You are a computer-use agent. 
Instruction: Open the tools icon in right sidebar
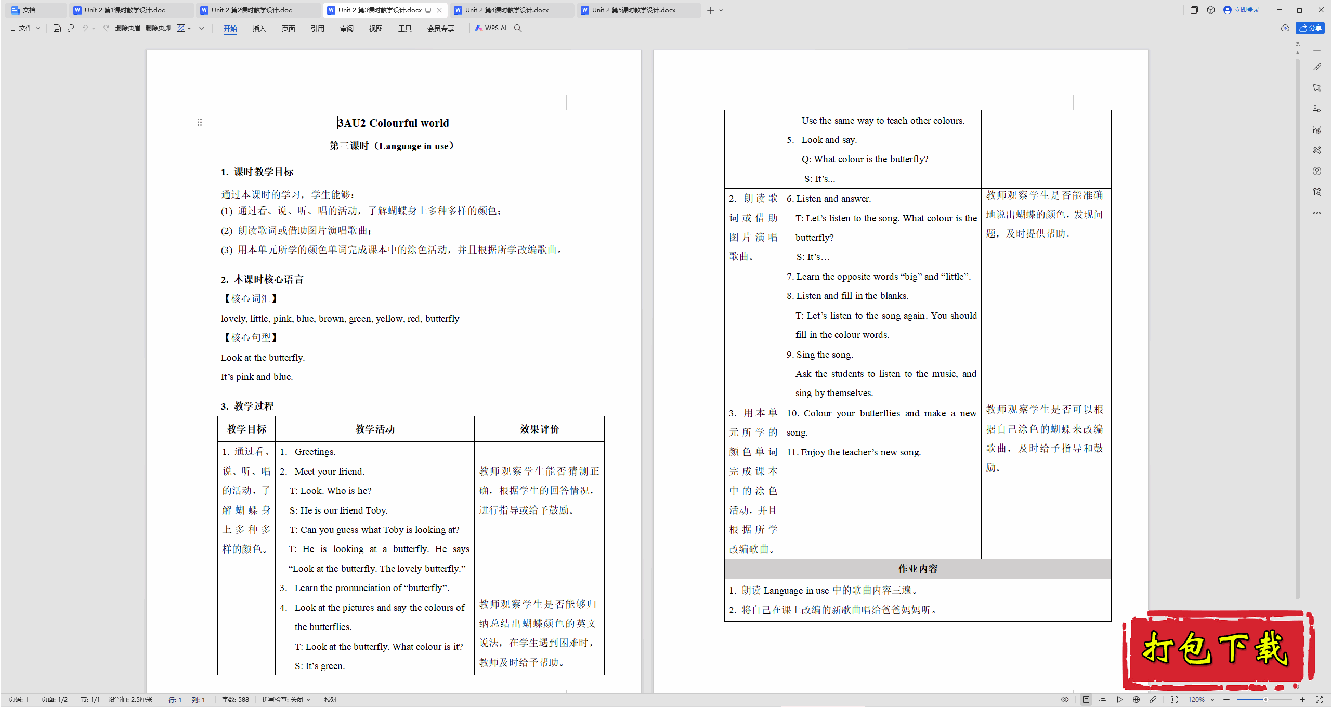(x=1317, y=150)
